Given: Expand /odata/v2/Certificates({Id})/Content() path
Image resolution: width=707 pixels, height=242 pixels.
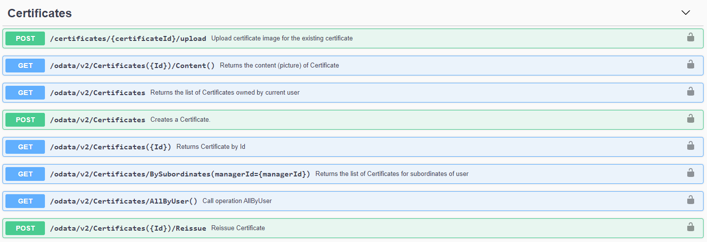Looking at the screenshot, I should [x=132, y=66].
